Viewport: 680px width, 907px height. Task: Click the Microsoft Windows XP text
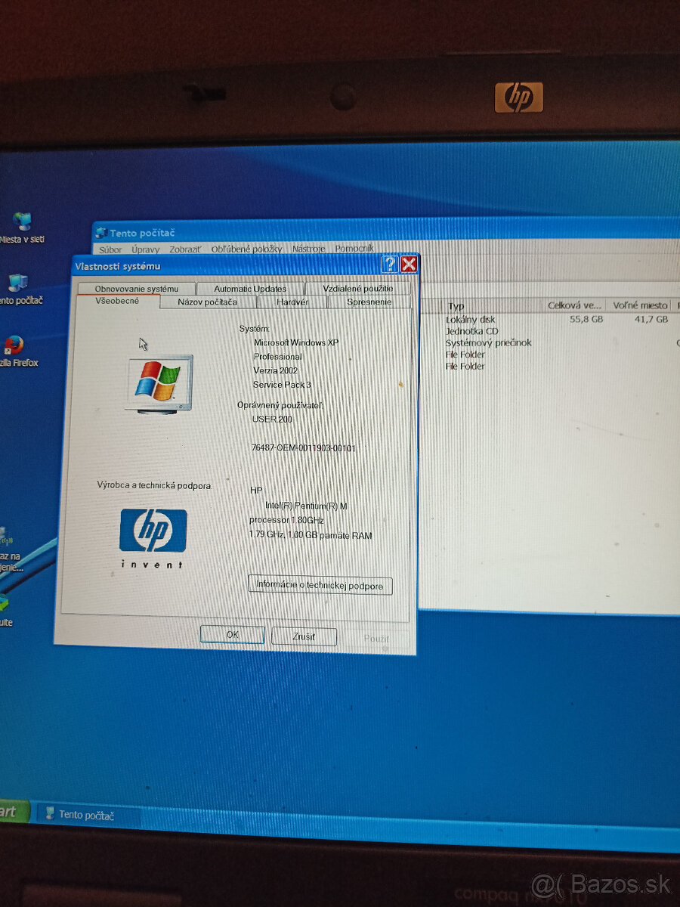coord(296,342)
